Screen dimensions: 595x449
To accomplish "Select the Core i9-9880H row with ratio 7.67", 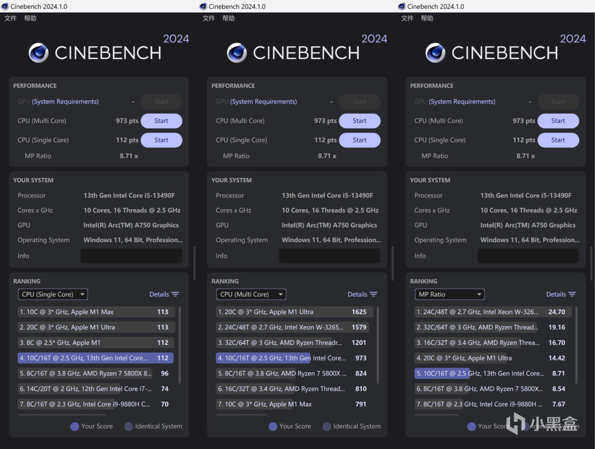I will click(493, 404).
